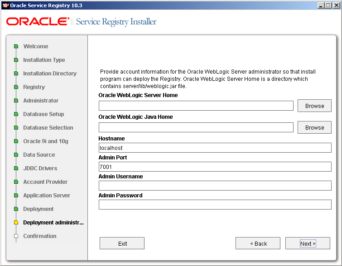
Task: Click the Exit button
Action: click(122, 243)
